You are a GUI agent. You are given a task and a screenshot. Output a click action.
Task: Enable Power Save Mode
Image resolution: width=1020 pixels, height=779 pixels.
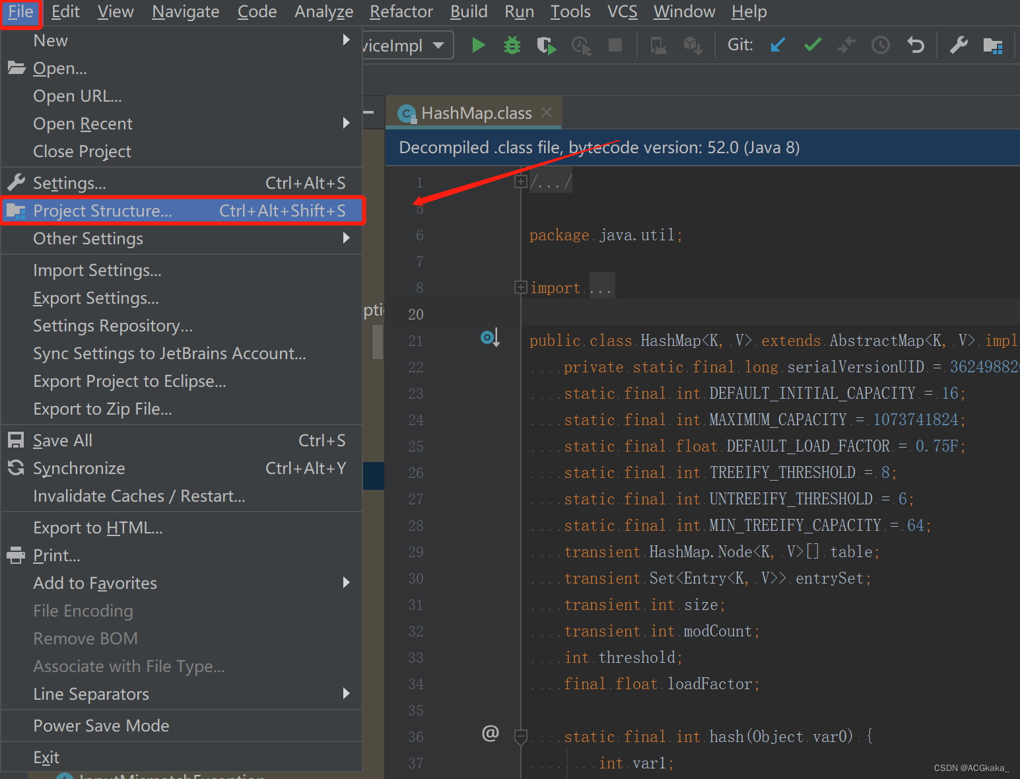coord(101,725)
